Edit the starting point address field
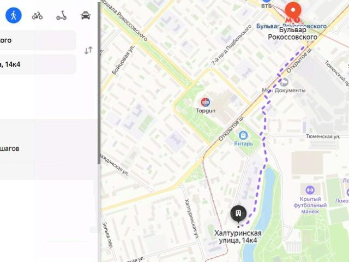 [x=38, y=40]
